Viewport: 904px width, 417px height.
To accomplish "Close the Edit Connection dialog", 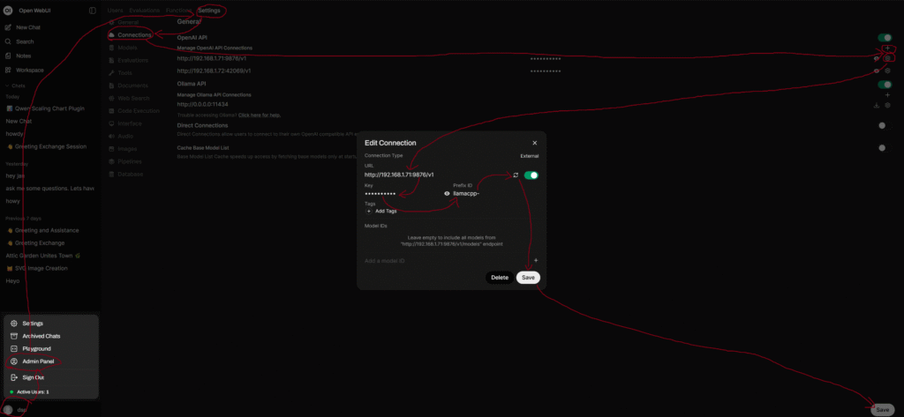I will (534, 143).
